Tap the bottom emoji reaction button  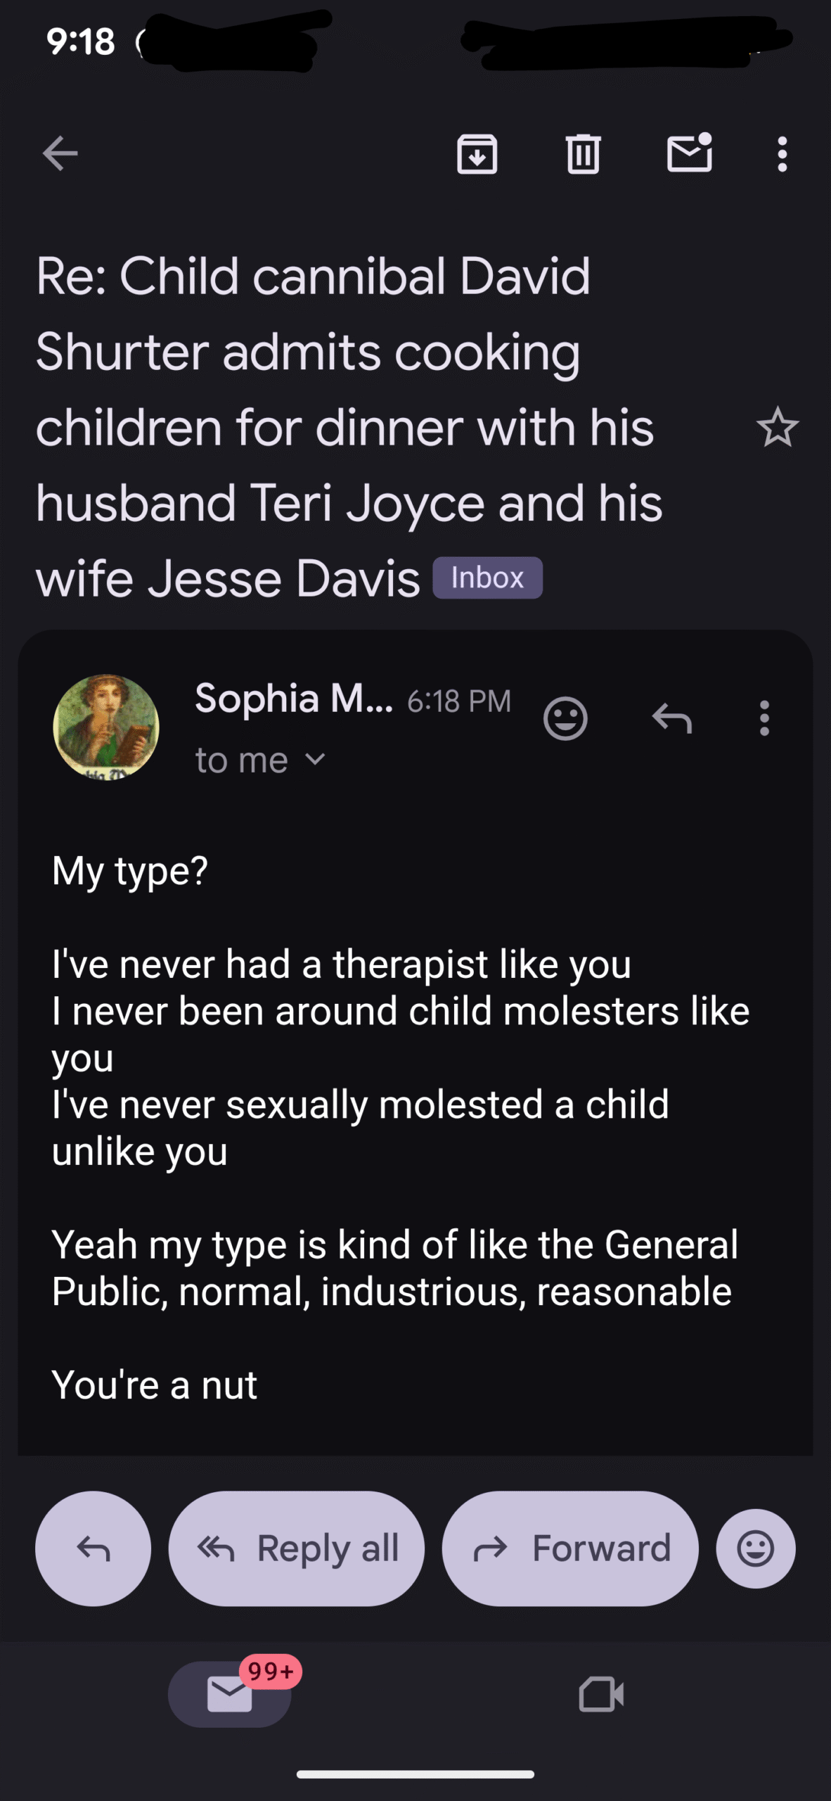click(x=756, y=1548)
